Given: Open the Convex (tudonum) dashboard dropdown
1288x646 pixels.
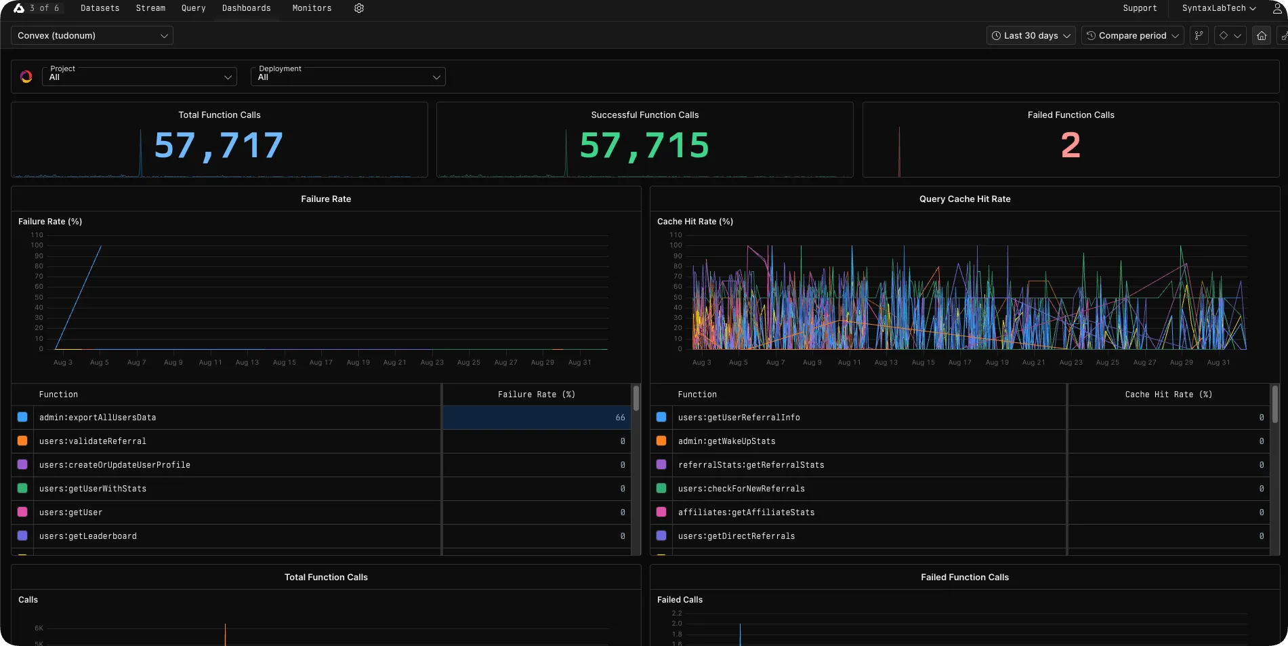Looking at the screenshot, I should tap(92, 35).
